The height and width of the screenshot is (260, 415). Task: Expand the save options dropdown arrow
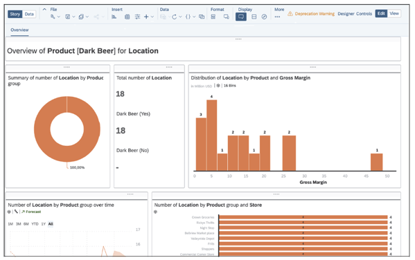point(73,17)
